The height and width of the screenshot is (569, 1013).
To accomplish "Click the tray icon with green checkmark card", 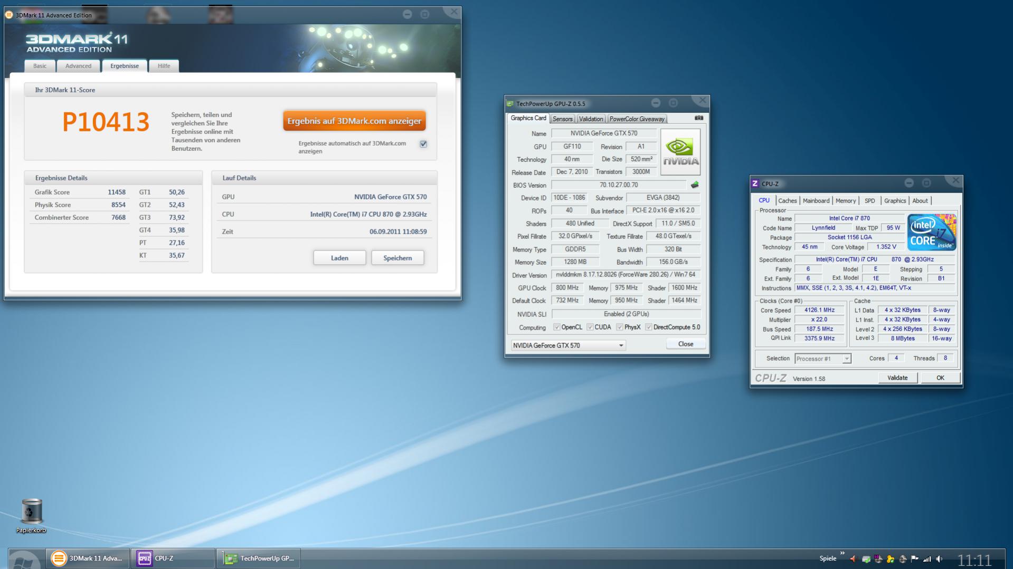I will pos(866,559).
